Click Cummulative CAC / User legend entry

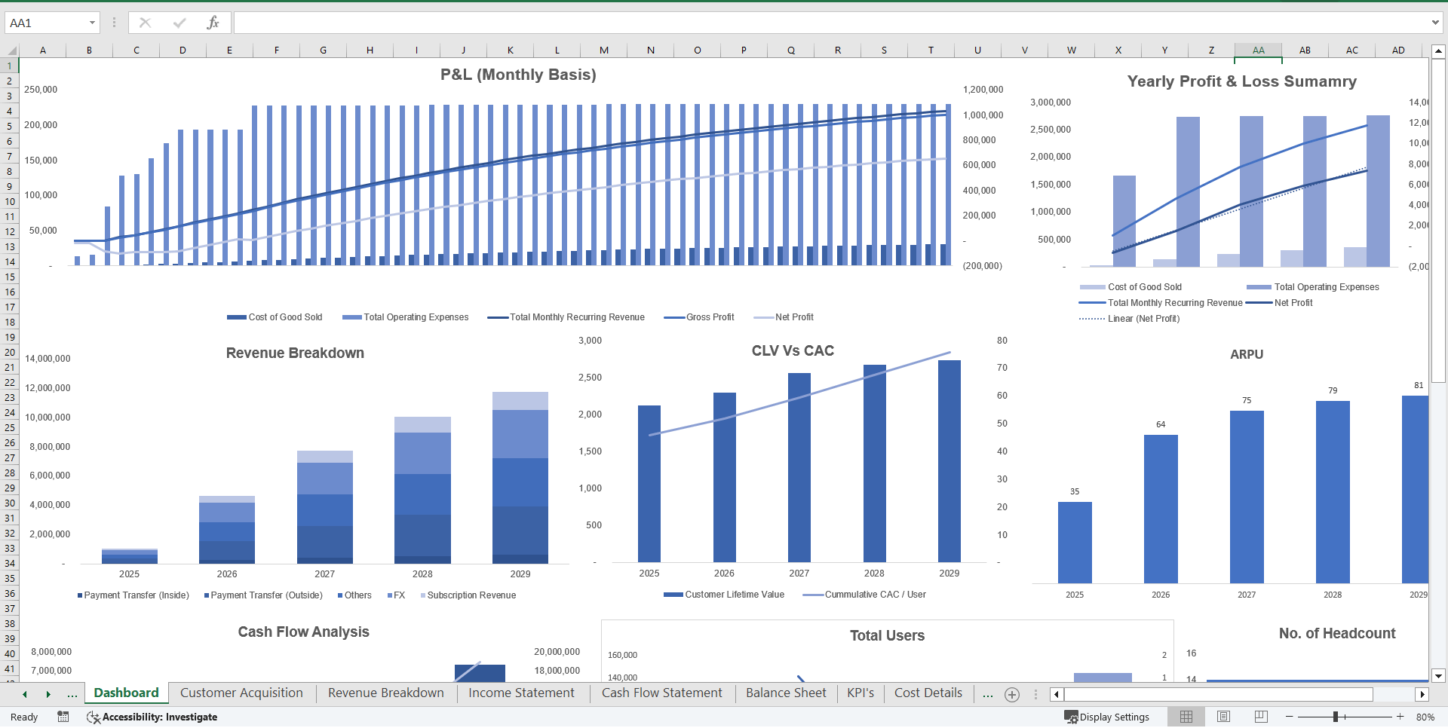tap(864, 595)
